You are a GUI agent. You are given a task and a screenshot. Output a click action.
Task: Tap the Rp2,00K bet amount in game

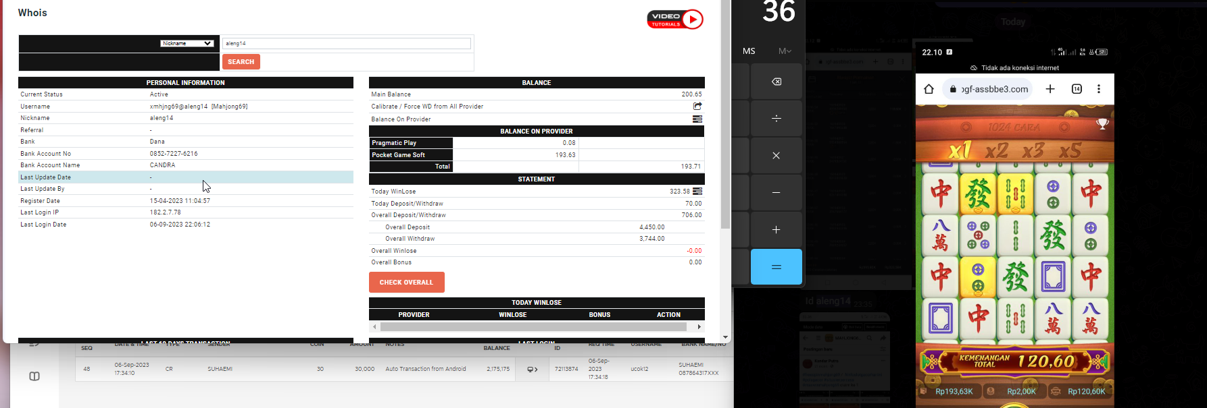1022,392
